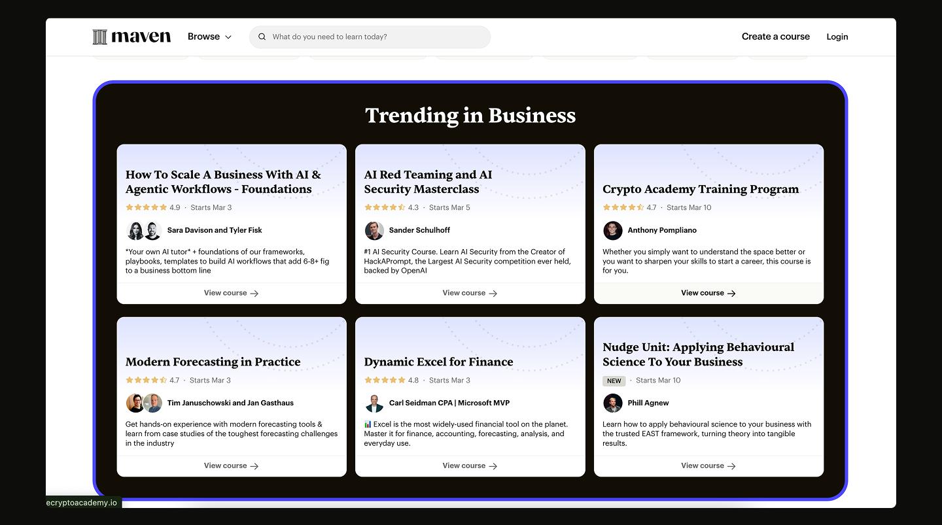Screen dimensions: 942x525
Task: Click the Crypto Academy 4.7 star rating
Action: tap(629, 207)
